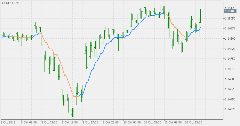Click the 10 Oct 05:00 time label
Viewport: 240px width, 126px height.
click(152, 122)
